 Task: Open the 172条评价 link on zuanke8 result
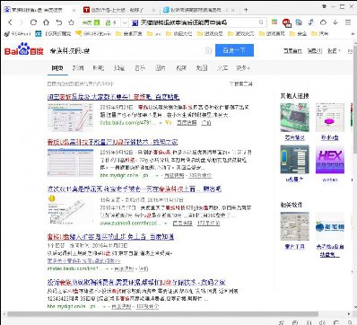point(208,224)
